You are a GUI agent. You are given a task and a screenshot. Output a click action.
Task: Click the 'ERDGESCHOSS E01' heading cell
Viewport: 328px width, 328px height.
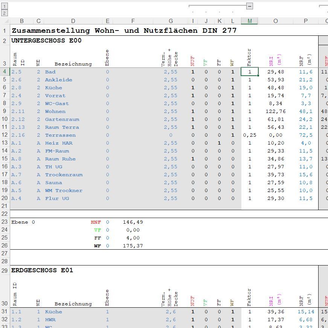click(x=42, y=270)
